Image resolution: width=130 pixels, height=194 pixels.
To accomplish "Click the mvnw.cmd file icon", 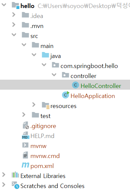I will (x=25, y=155).
